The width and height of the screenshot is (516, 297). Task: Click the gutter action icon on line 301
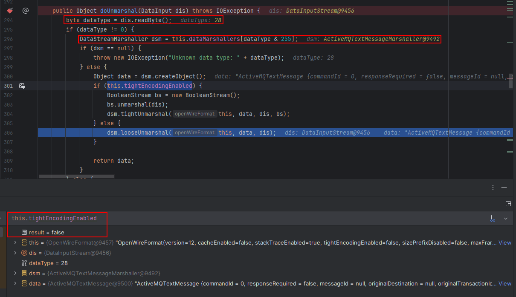[x=22, y=86]
